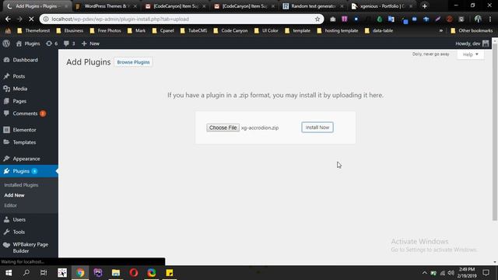Expand the Help dropdown tab
The height and width of the screenshot is (280, 498).
470,54
